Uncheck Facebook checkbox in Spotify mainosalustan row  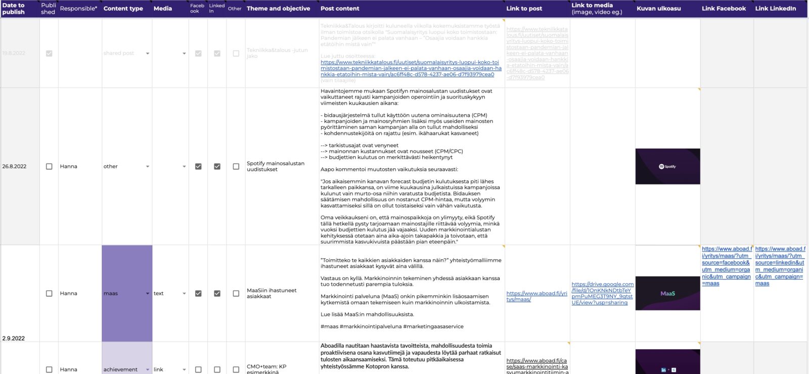[x=198, y=166]
